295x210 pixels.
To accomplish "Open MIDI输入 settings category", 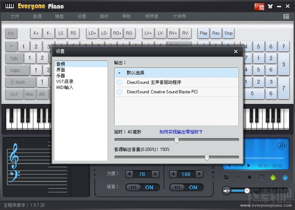I will 65,87.
